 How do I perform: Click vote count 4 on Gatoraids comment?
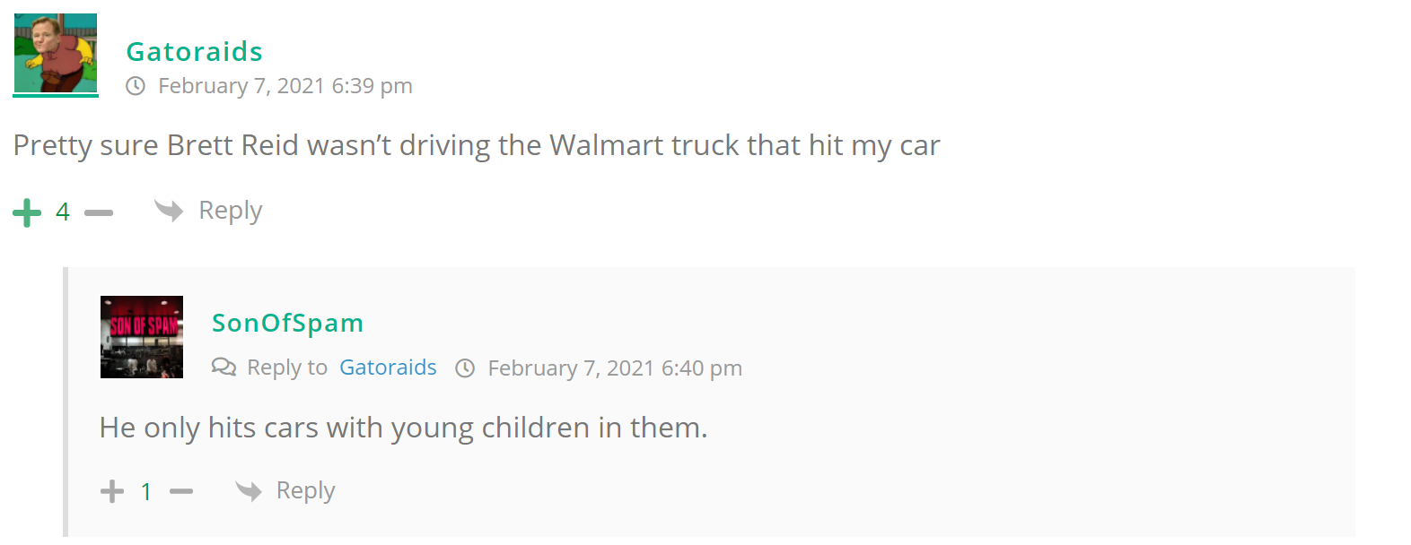pos(63,212)
